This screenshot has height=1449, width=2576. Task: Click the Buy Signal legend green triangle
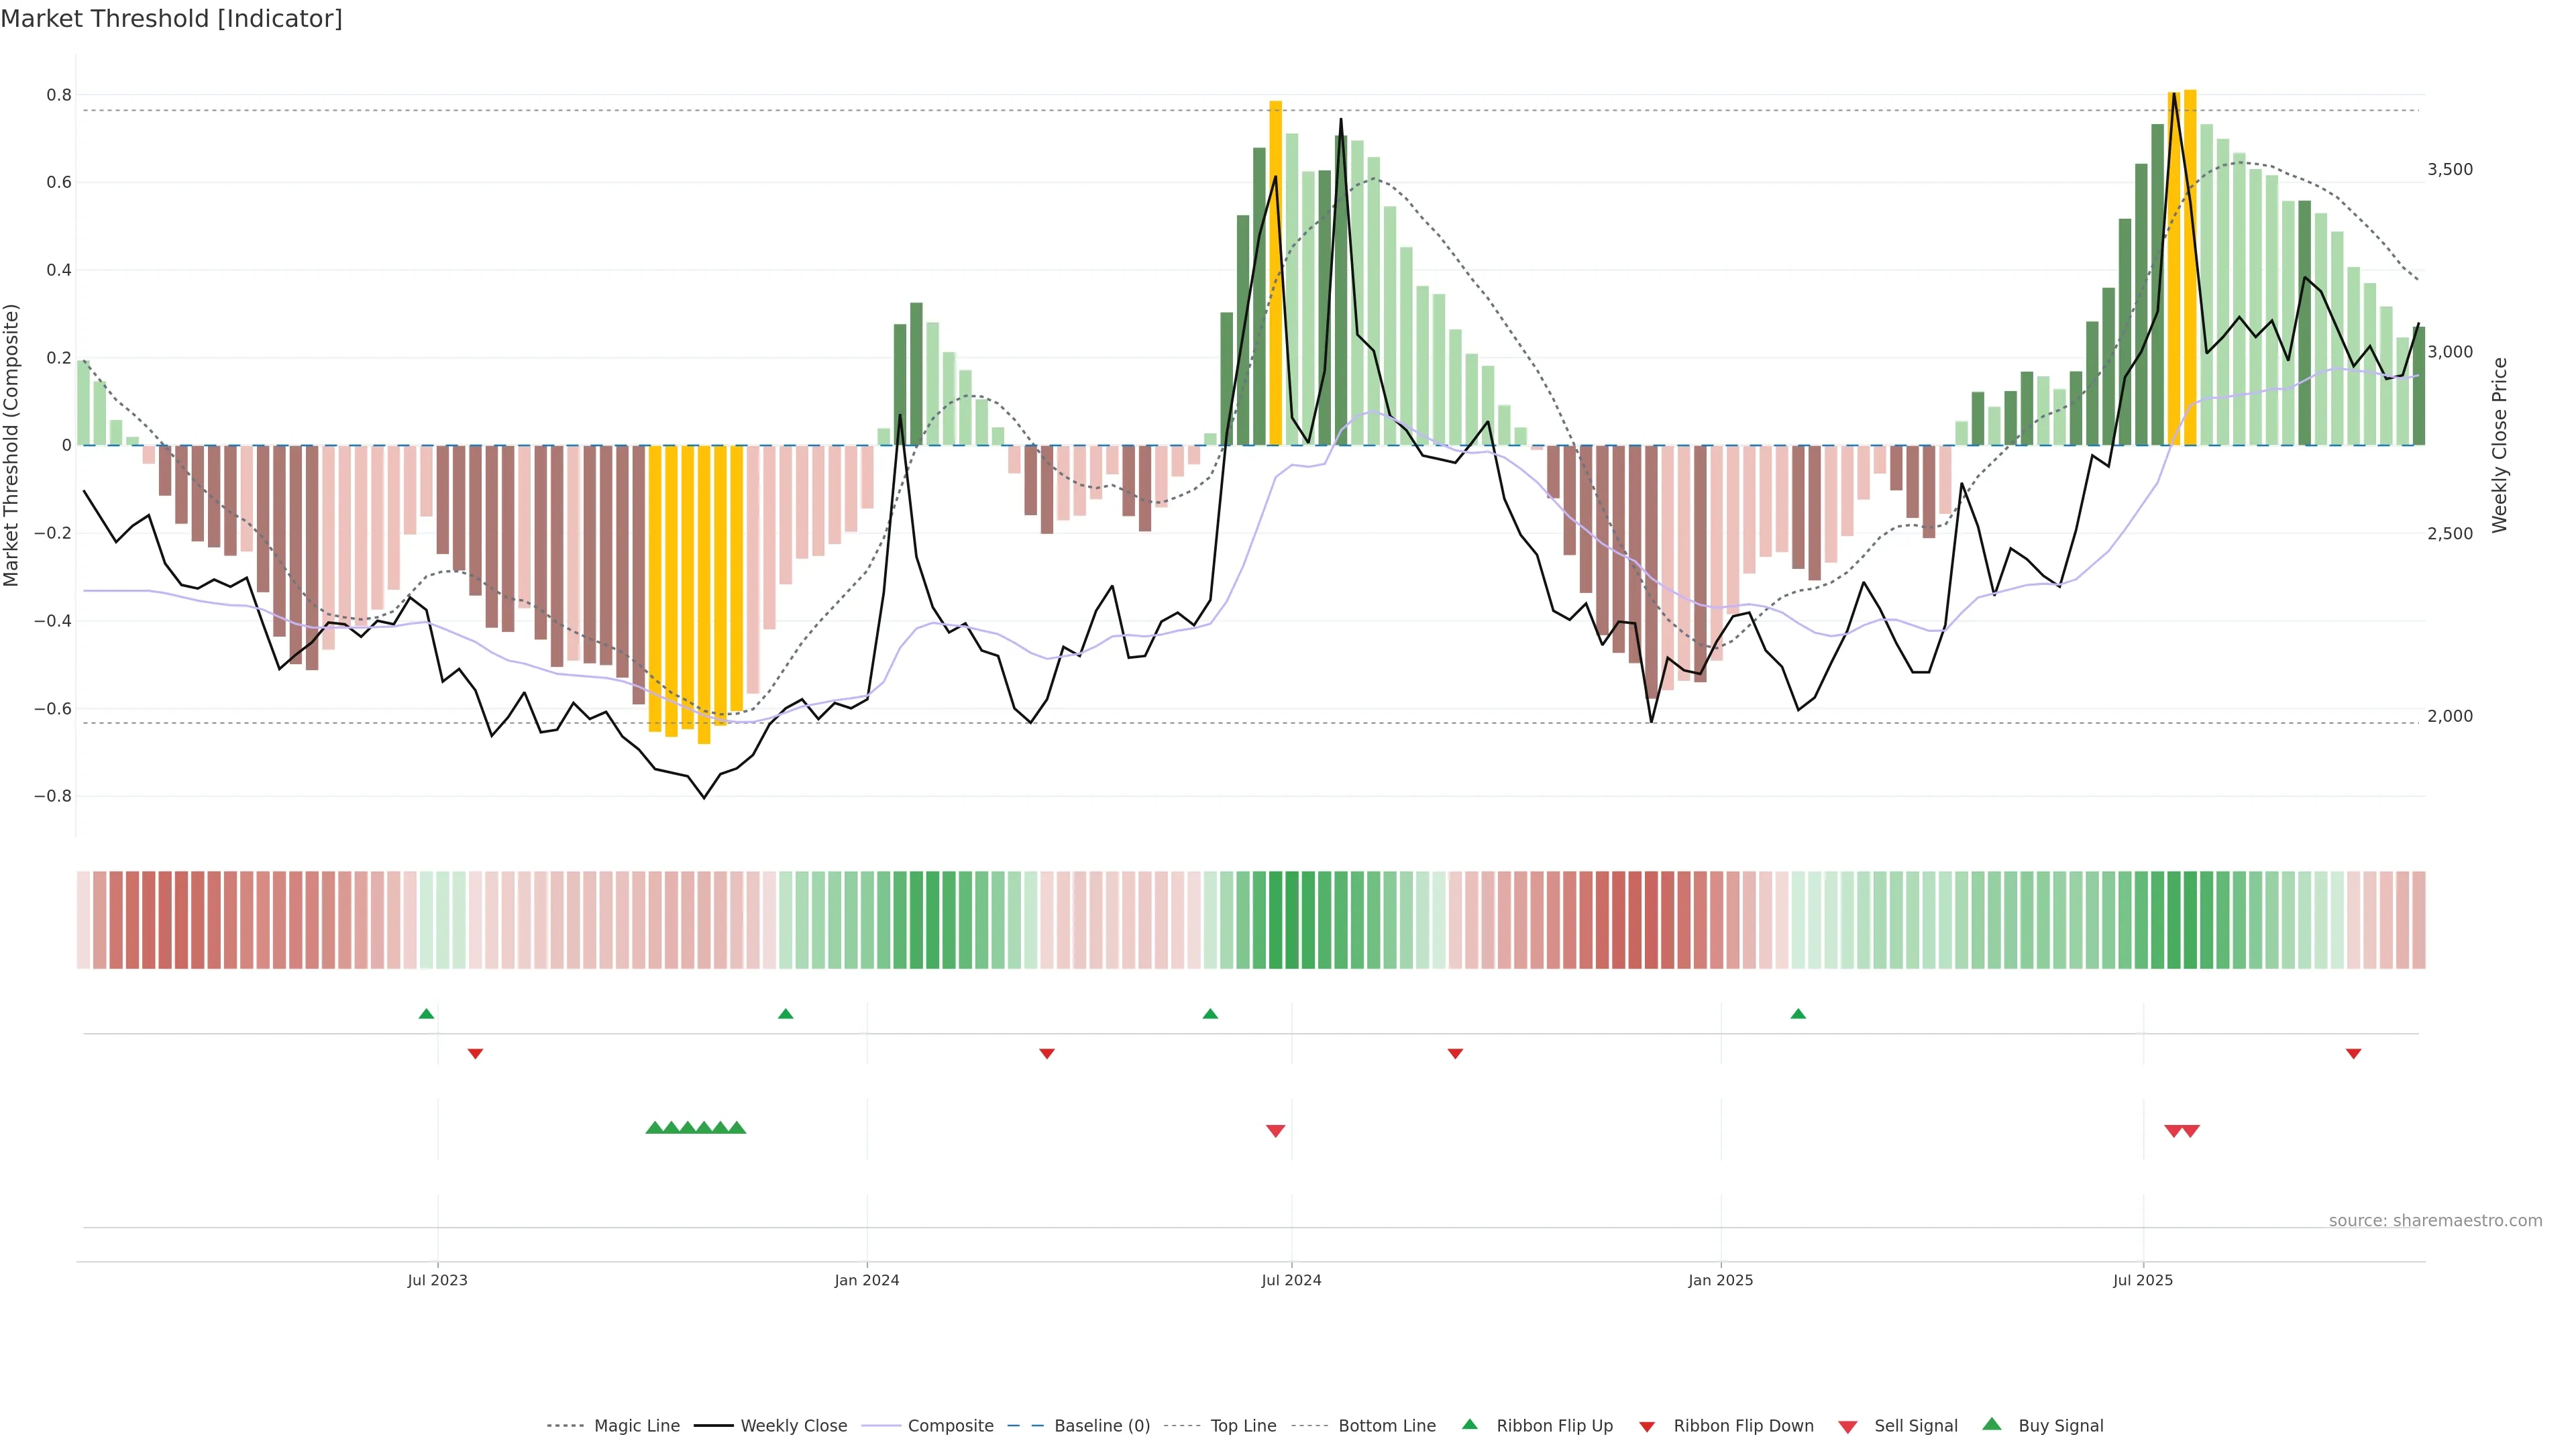pyautogui.click(x=1991, y=1424)
